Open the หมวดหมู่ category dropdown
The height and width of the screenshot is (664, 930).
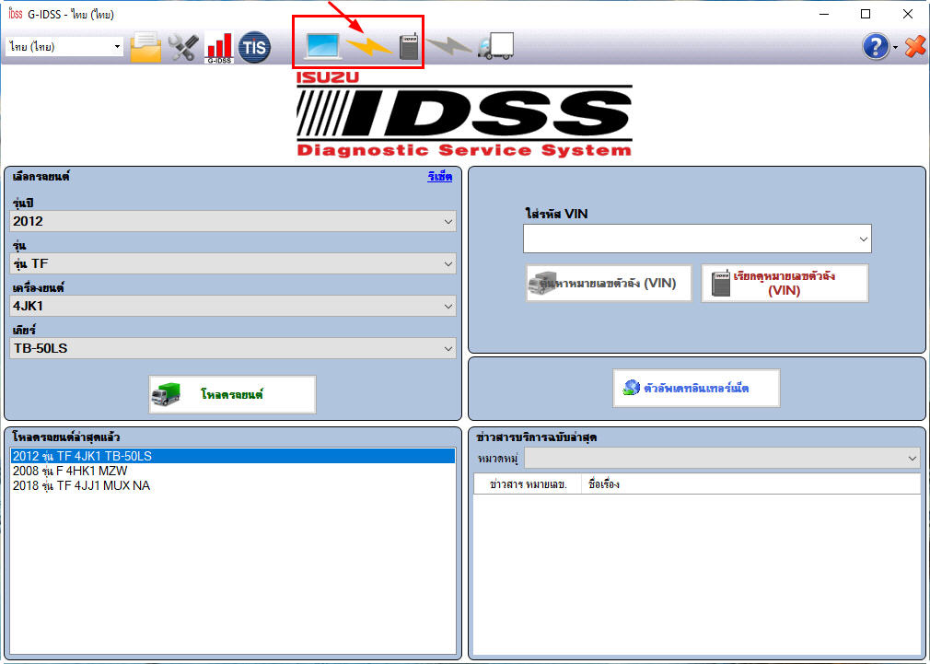pos(722,458)
